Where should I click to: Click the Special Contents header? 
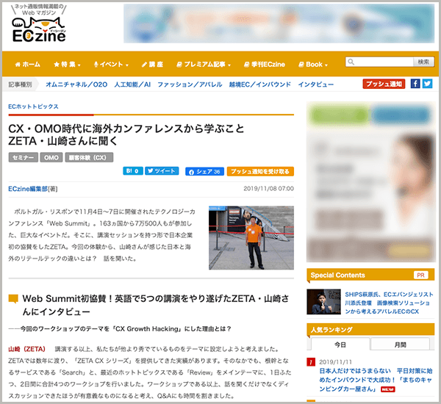point(370,275)
